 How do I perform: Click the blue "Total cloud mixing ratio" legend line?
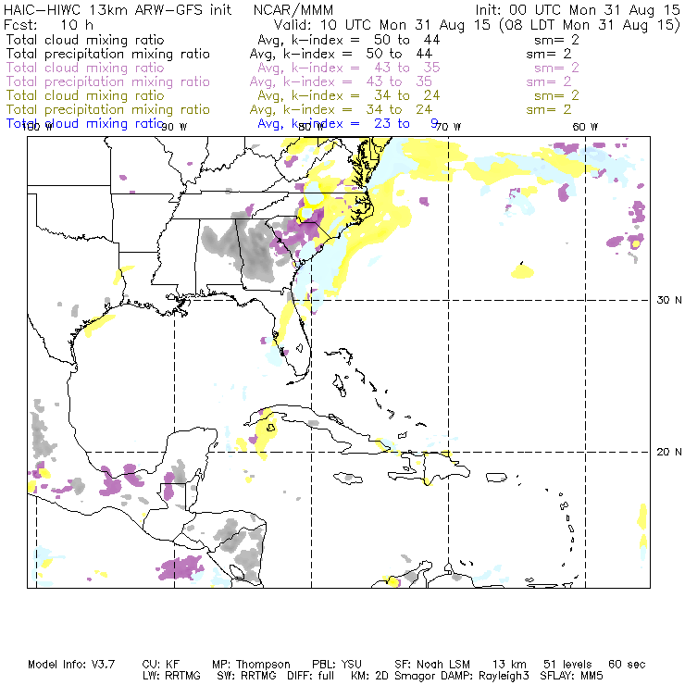(x=85, y=124)
